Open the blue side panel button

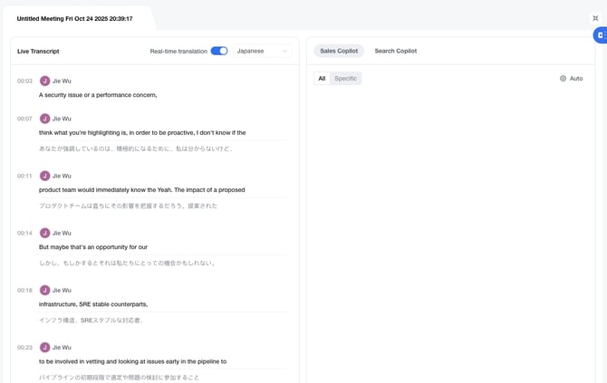coord(600,35)
